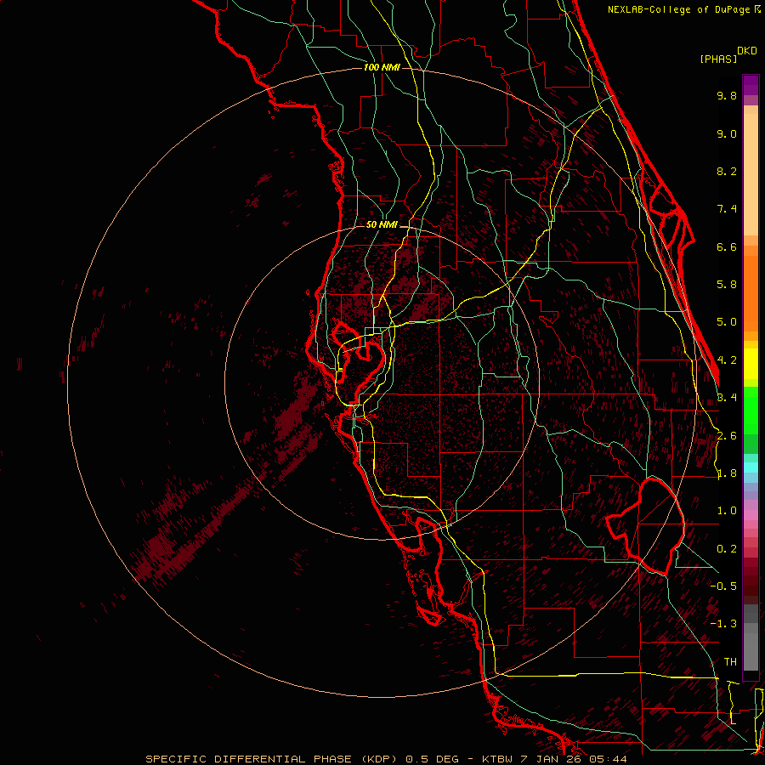
Task: Click the 9.0 value on the color scale
Action: coord(727,133)
